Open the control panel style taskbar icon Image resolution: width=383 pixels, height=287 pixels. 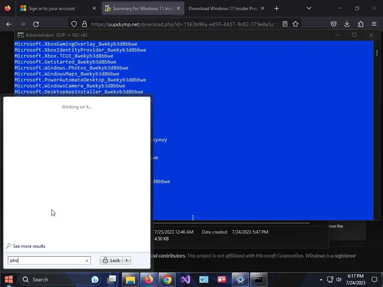(204, 280)
